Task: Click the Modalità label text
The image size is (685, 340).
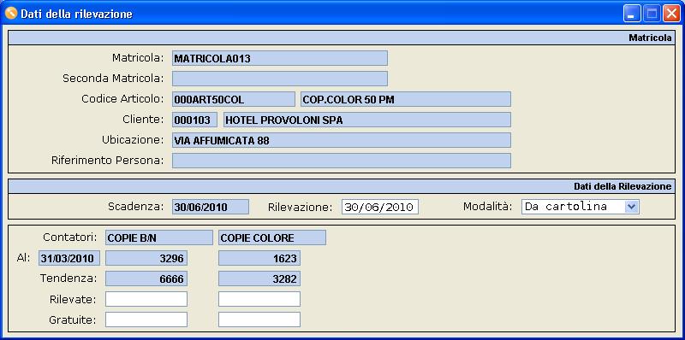Action: tap(487, 206)
